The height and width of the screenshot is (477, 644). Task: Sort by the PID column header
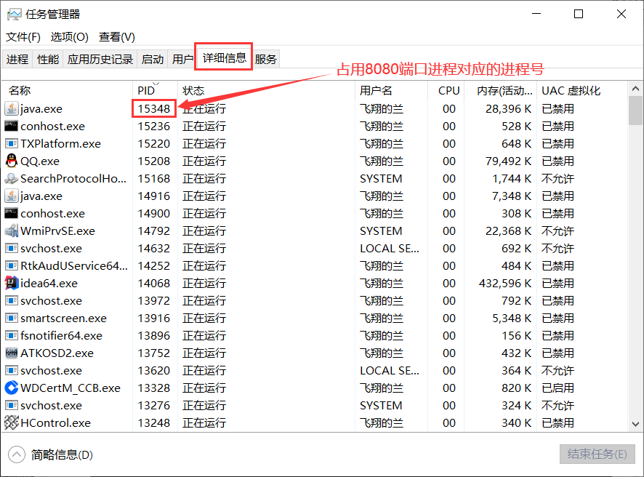tap(156, 90)
